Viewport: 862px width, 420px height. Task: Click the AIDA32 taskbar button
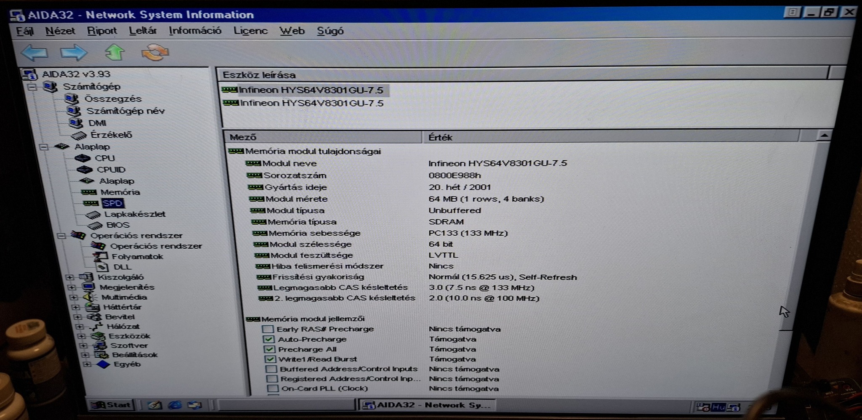click(x=427, y=405)
